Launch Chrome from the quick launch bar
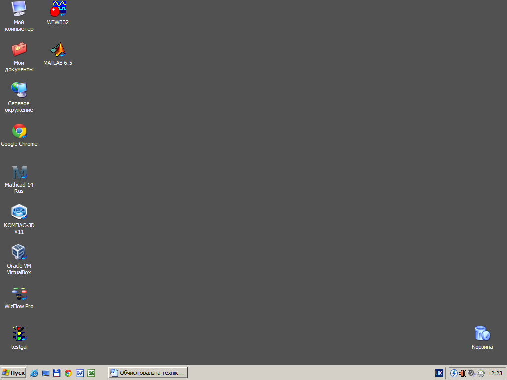 click(68, 373)
